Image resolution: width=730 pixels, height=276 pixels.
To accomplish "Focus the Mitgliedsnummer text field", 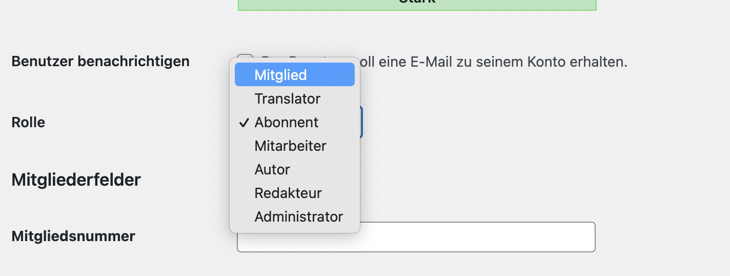I will tap(416, 237).
